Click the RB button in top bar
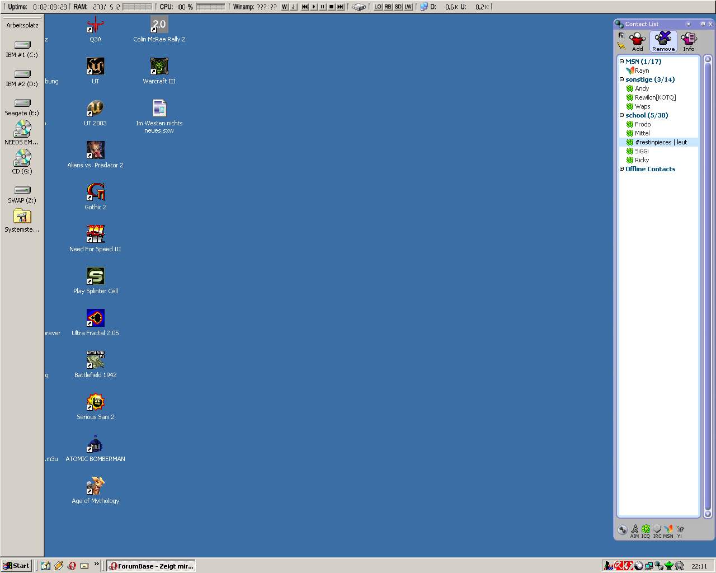 (388, 7)
